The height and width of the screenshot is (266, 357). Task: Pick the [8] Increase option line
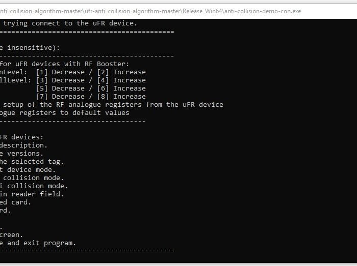pos(121,97)
